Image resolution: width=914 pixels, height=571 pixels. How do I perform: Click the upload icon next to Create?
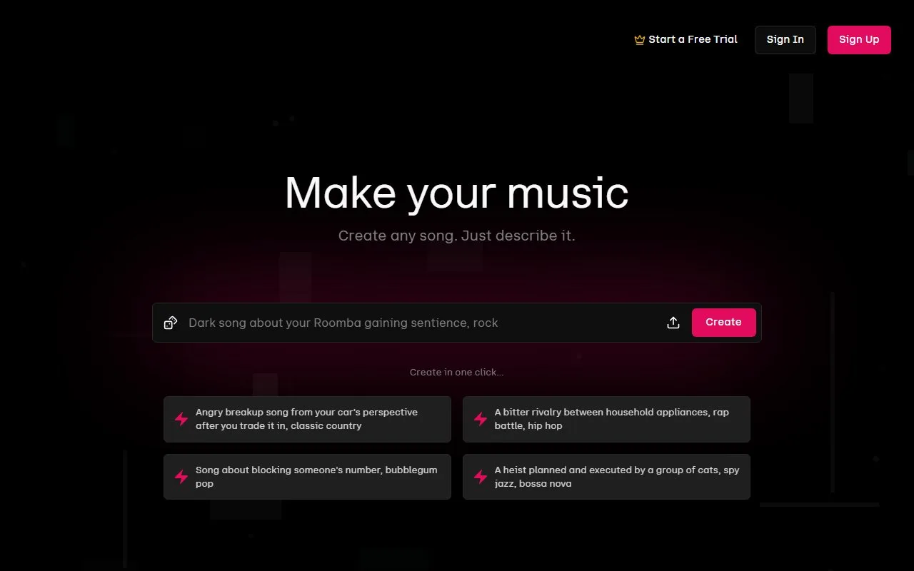pyautogui.click(x=673, y=323)
